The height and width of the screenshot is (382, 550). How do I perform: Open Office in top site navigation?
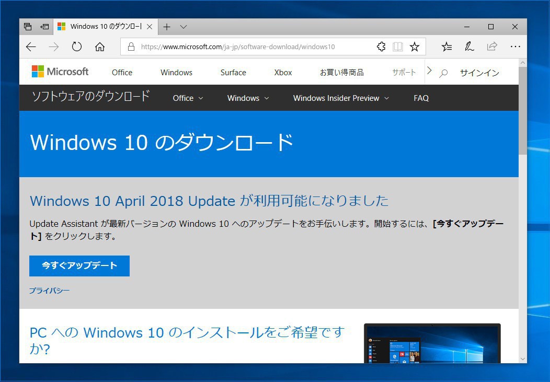[122, 73]
